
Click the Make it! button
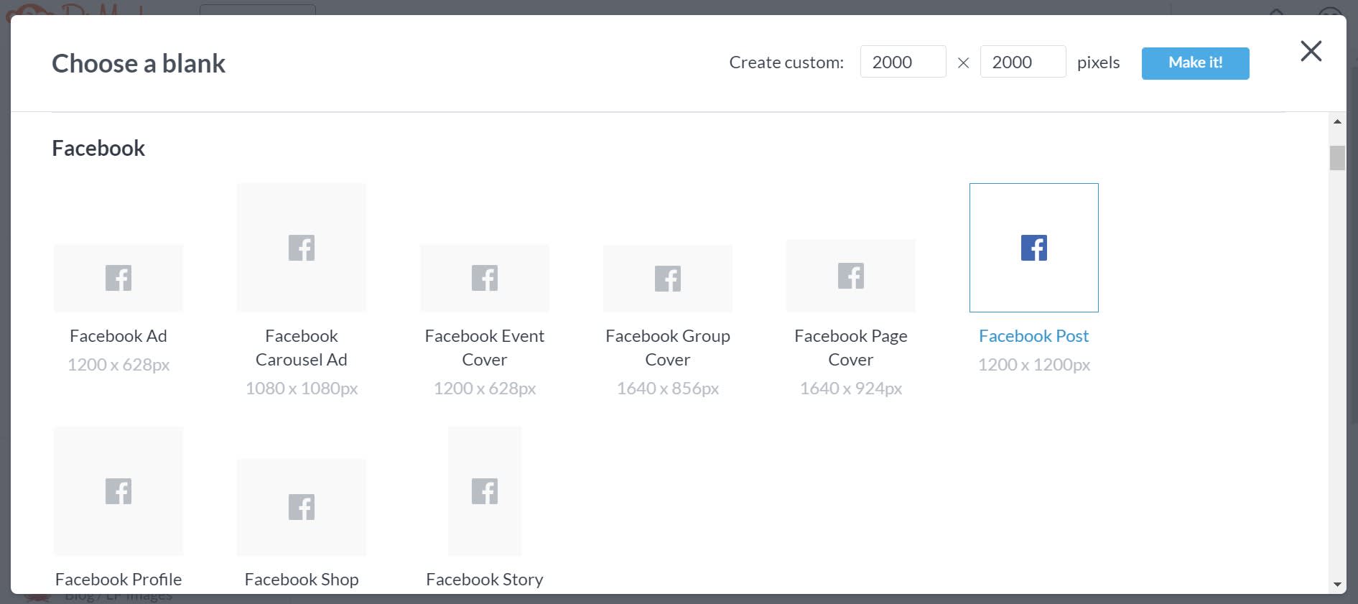1196,63
